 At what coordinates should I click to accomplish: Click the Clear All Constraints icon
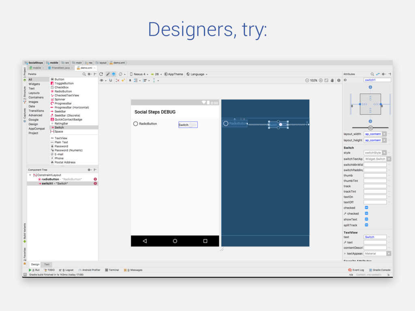pyautogui.click(x=118, y=81)
